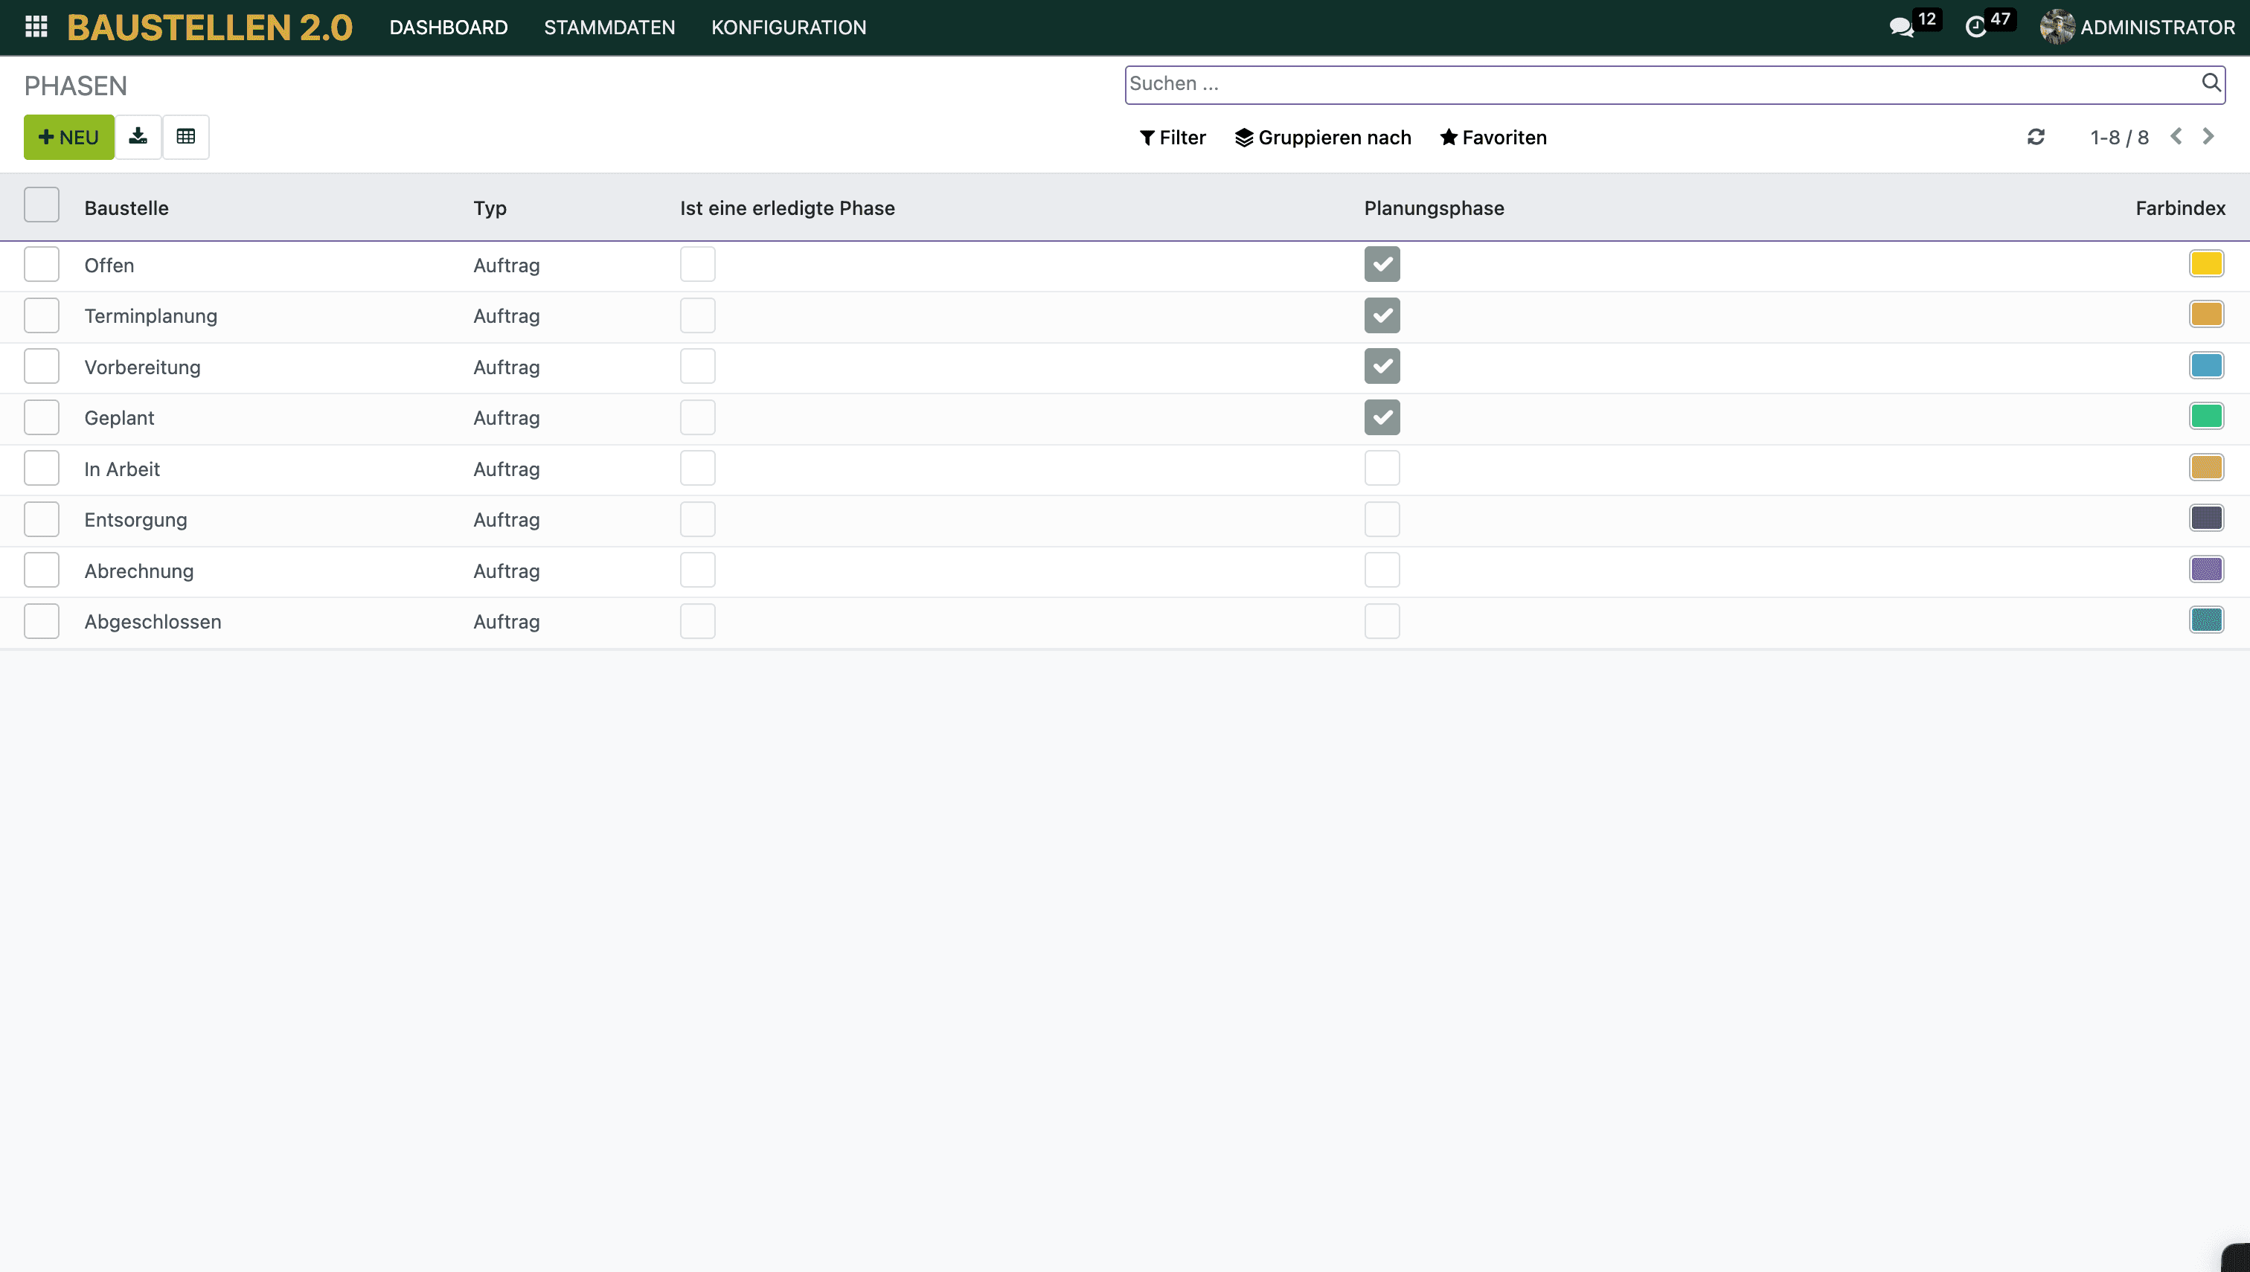The height and width of the screenshot is (1272, 2250).
Task: Go to next page arrow
Action: click(2208, 136)
